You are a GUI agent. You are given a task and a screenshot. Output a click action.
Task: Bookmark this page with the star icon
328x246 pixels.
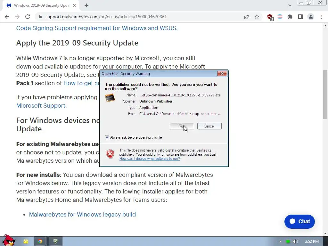pos(257,17)
